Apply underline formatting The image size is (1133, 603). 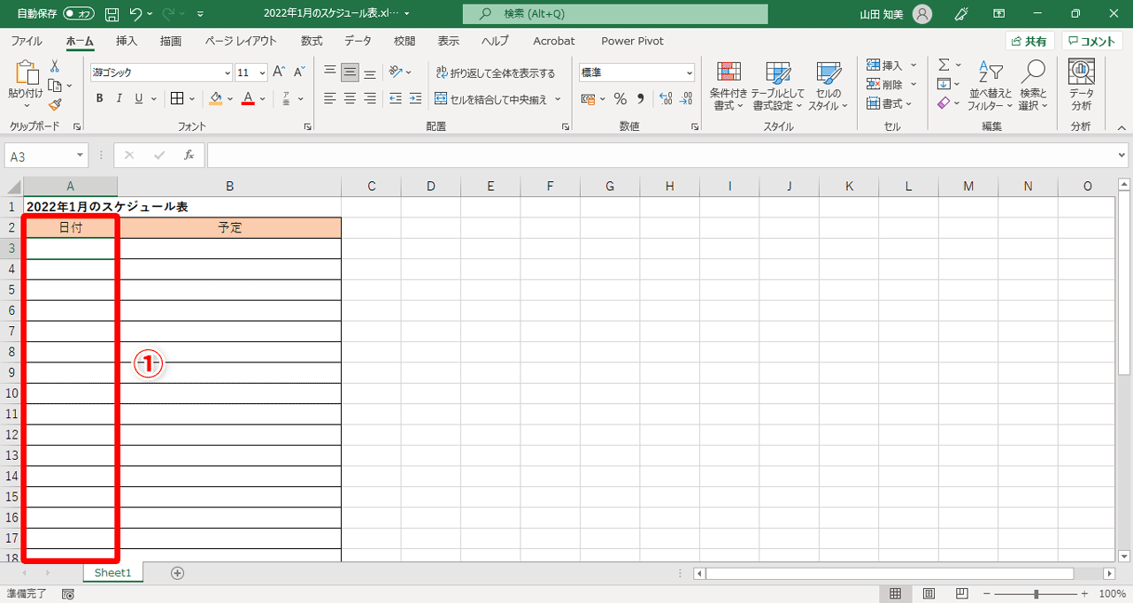click(139, 98)
